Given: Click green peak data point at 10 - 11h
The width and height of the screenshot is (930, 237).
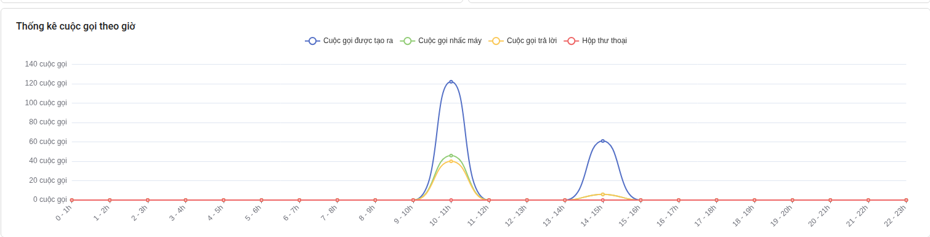Looking at the screenshot, I should pos(451,156).
